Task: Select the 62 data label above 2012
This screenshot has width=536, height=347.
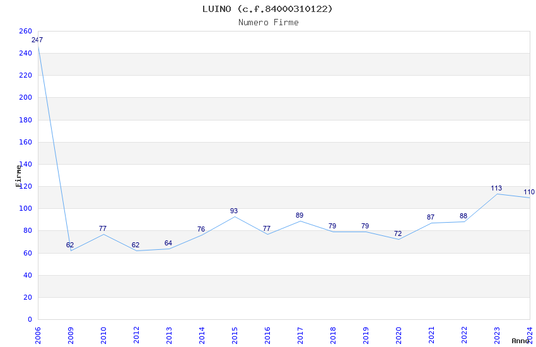Action: 136,245
